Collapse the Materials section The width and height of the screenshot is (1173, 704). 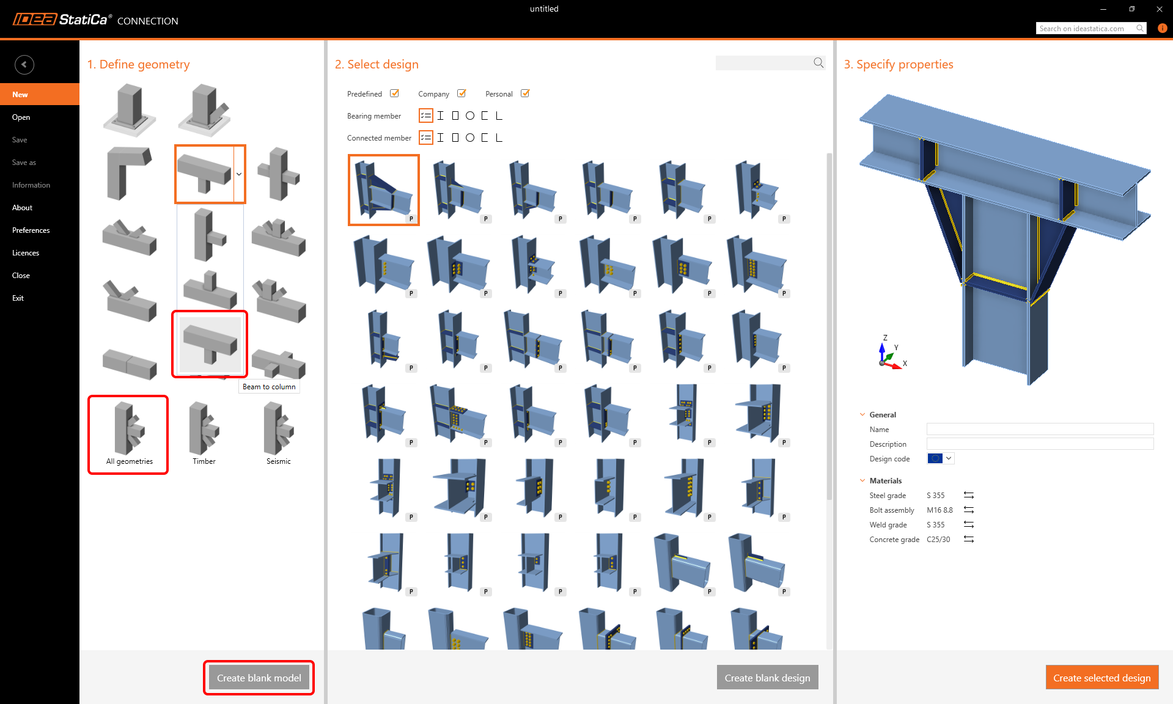862,481
